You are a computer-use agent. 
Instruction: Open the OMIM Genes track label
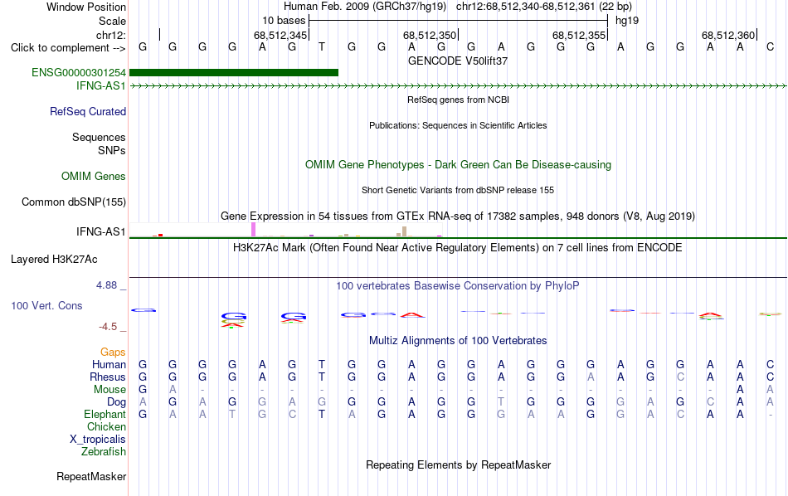pos(94,177)
